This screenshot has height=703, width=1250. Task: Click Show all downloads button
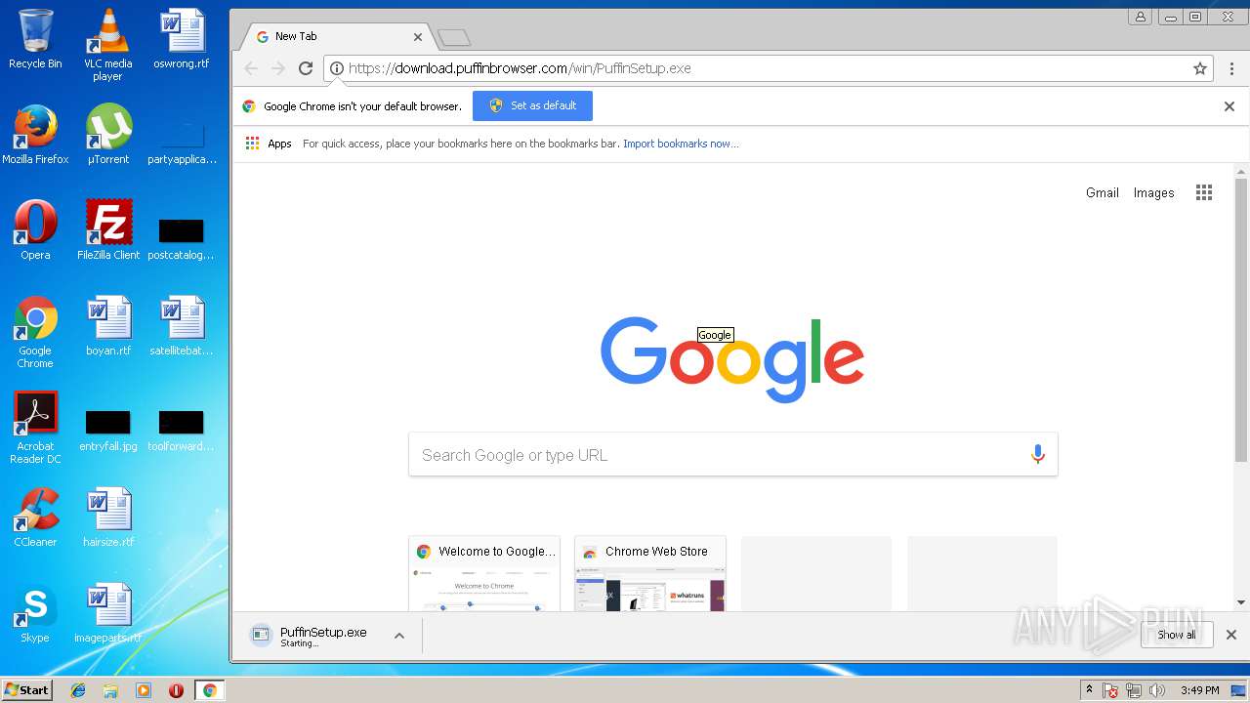pyautogui.click(x=1177, y=635)
